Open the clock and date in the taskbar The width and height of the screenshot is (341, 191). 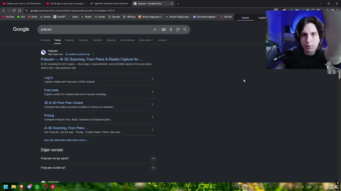point(329,187)
